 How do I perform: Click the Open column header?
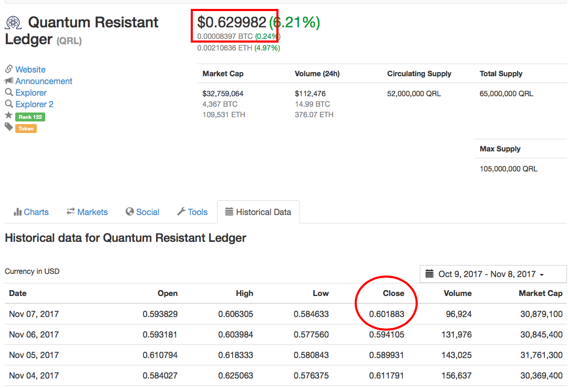tap(168, 293)
